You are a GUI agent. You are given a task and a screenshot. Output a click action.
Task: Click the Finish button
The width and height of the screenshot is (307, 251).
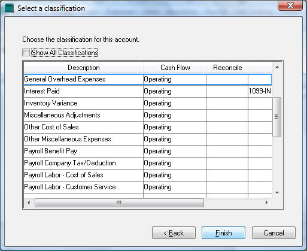[223, 233]
